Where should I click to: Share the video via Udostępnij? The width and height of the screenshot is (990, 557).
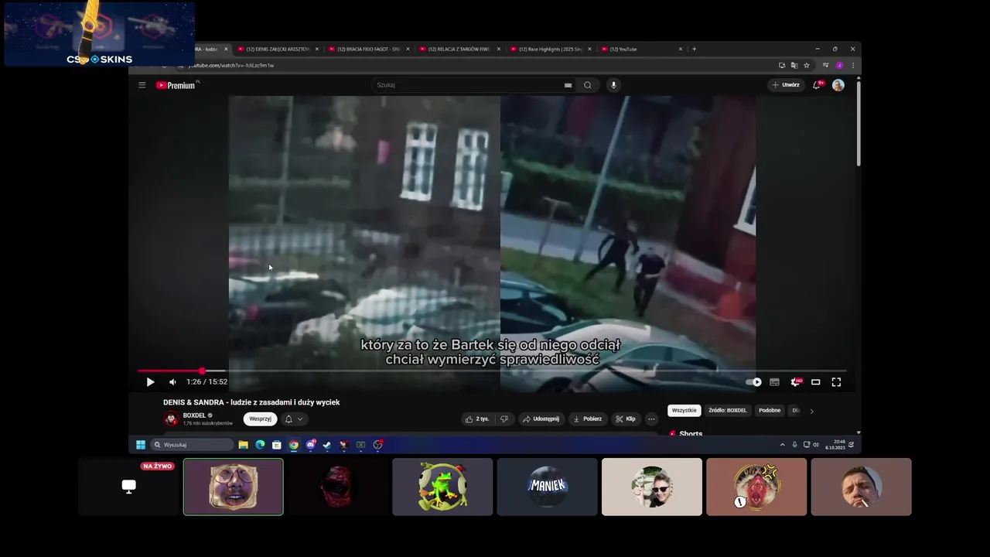point(541,419)
